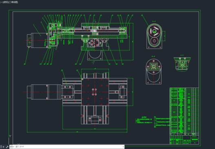Open the 2D wireframe visual style menu
This screenshot has height=149, width=215.
[x=13, y=2]
